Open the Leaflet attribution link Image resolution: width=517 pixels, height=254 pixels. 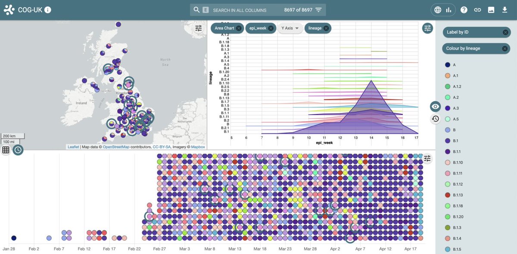tap(73, 147)
